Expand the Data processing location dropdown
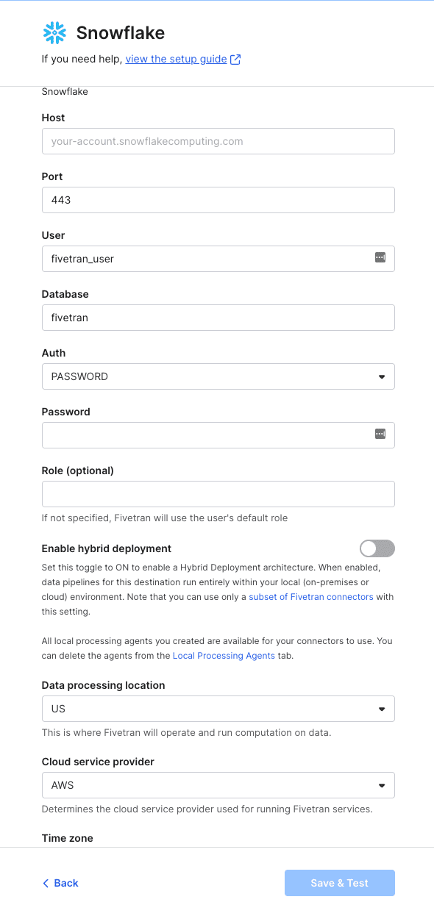The height and width of the screenshot is (905, 434). (x=218, y=709)
